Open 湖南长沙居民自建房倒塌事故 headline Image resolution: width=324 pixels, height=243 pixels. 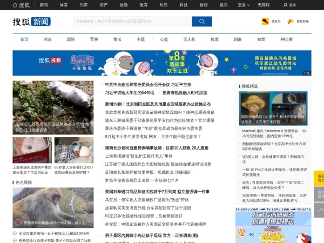[157, 147]
